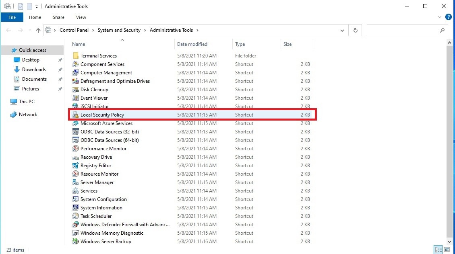Select the Windows Memory Diagnostic icon
The width and height of the screenshot is (455, 254).
coord(75,233)
